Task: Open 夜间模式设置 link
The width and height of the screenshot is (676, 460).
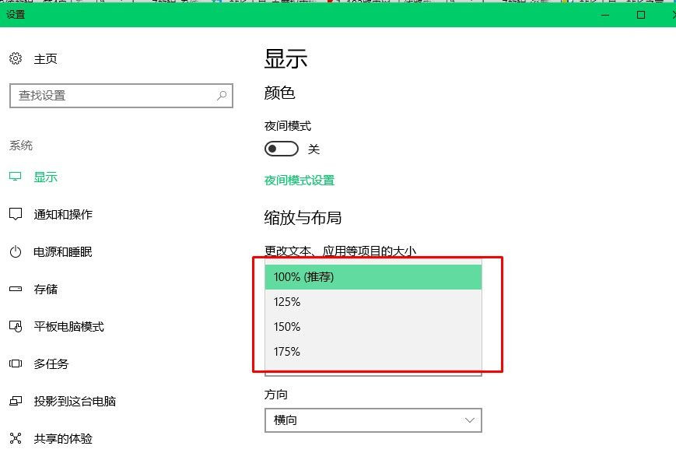Action: (x=299, y=181)
